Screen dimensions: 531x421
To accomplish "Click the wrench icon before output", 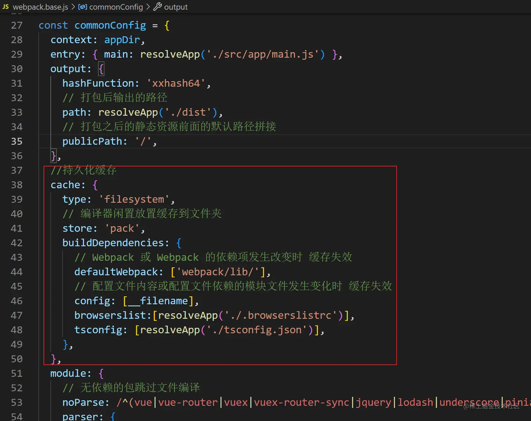I will (158, 7).
